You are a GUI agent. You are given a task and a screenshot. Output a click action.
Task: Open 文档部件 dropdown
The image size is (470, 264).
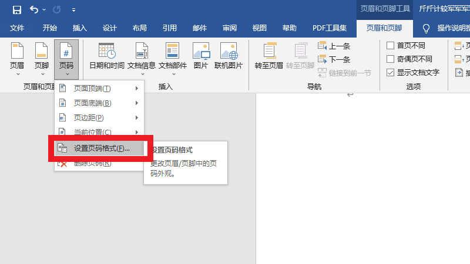[x=172, y=57]
